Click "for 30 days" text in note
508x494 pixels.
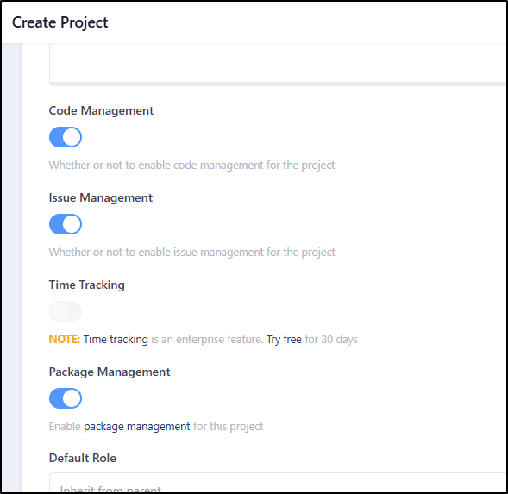[x=331, y=339]
